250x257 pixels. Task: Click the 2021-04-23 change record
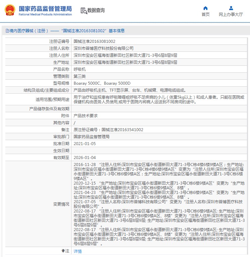[159, 195]
